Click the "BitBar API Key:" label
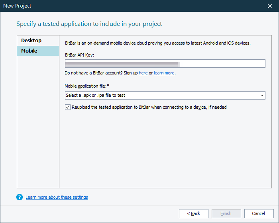 click(x=80, y=54)
